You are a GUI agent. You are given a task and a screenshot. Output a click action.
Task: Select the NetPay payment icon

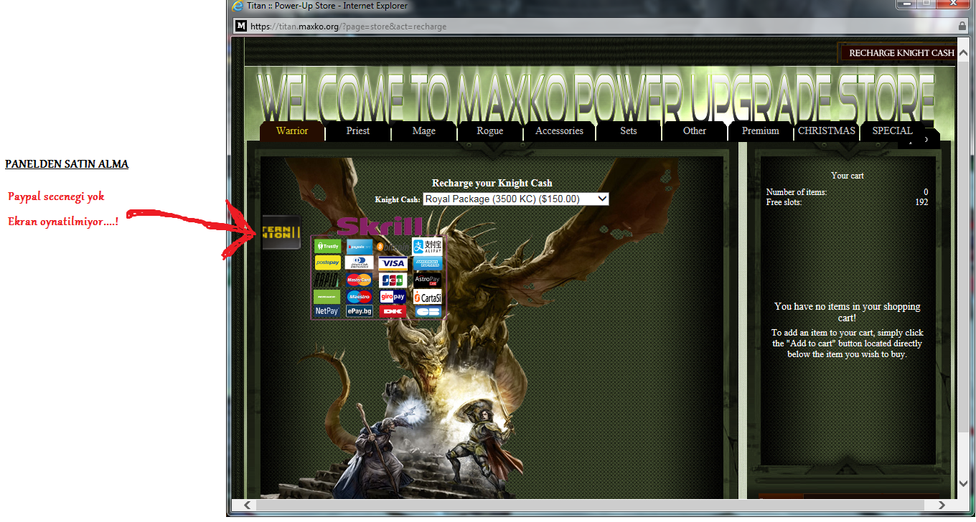point(327,310)
